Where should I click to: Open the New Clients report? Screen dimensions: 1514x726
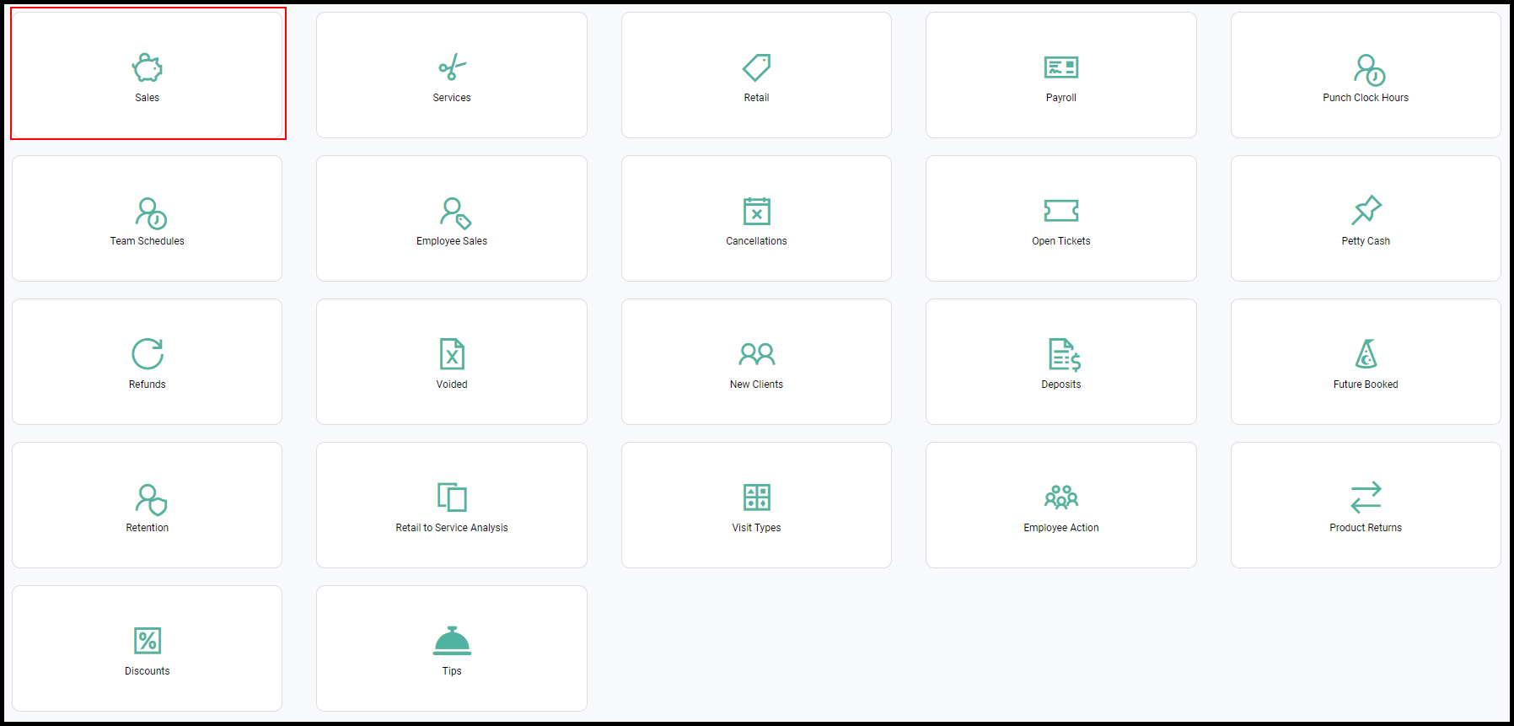(756, 362)
